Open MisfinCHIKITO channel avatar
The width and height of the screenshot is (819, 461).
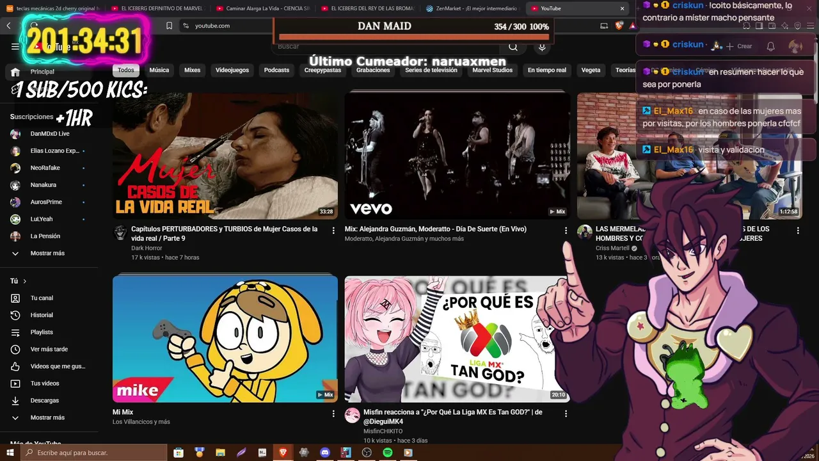click(352, 415)
